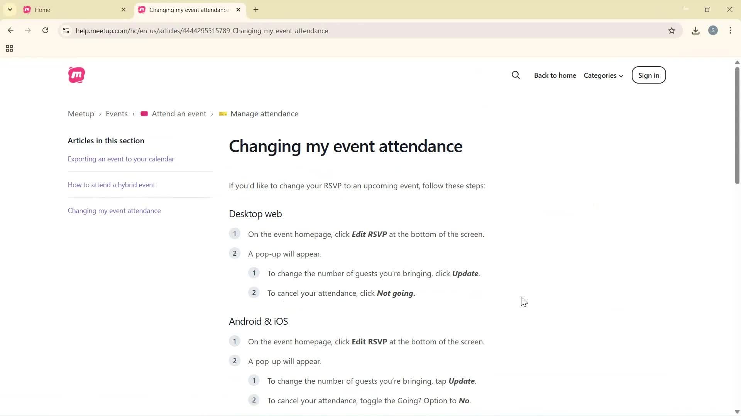
Task: Open the Back to home link
Action: tap(555, 75)
